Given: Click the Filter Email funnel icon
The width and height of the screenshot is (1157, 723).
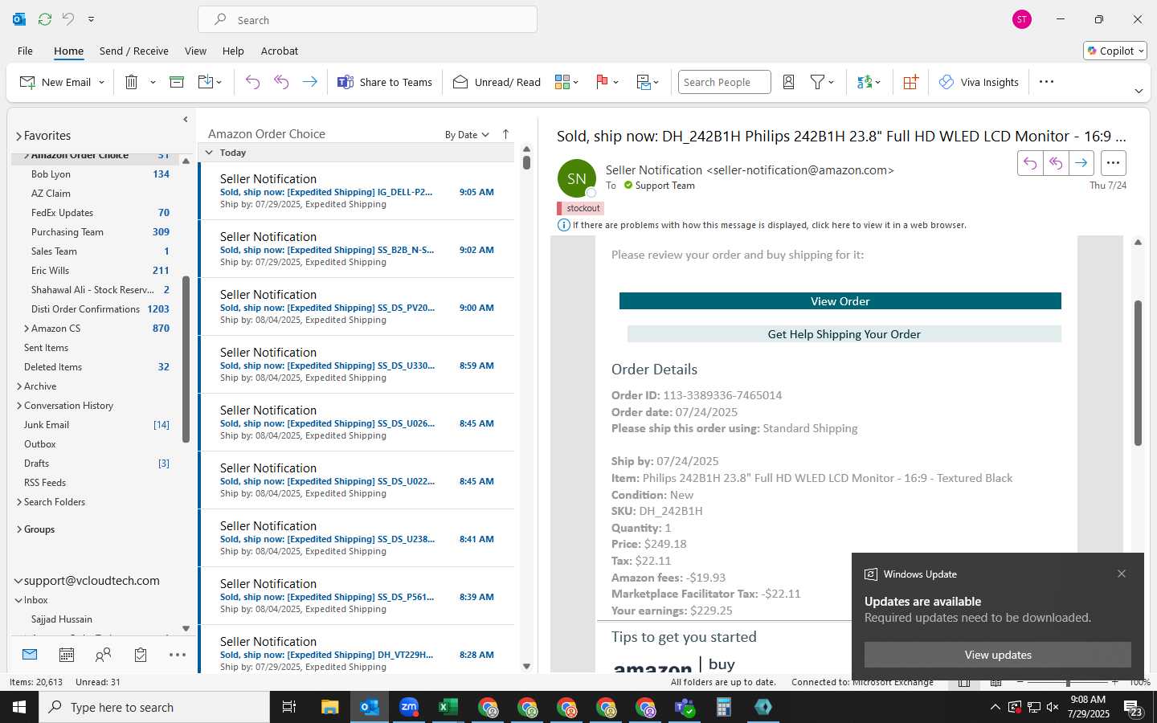Looking at the screenshot, I should 817,82.
